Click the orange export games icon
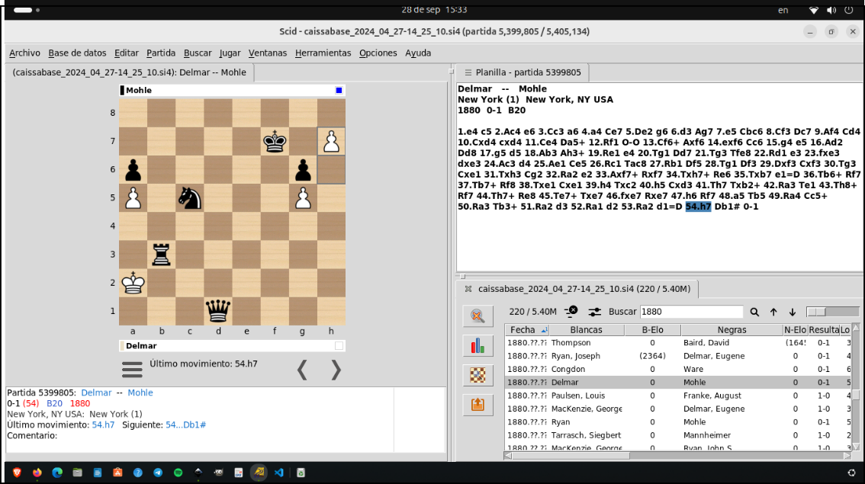This screenshot has height=484, width=865. pyautogui.click(x=478, y=404)
